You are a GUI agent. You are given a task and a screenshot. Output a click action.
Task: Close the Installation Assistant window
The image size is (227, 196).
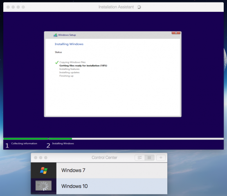[x=8, y=7]
